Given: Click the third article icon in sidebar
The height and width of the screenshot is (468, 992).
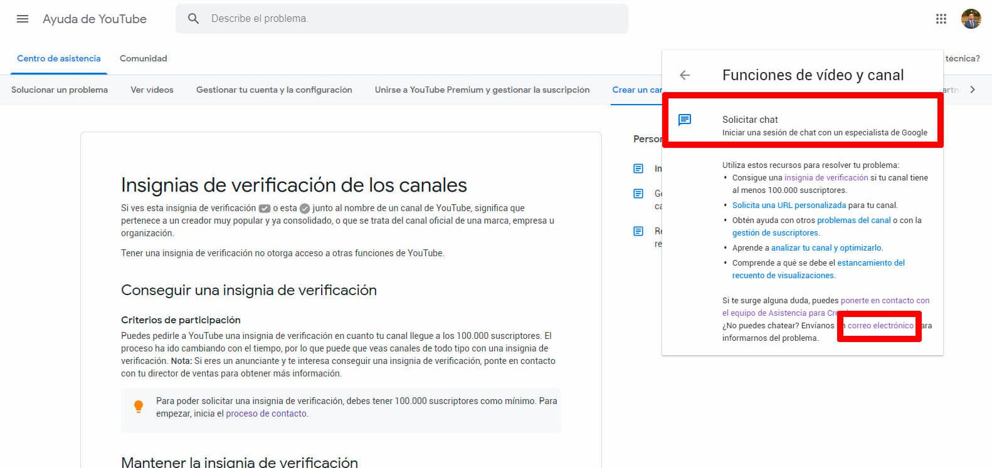Looking at the screenshot, I should tap(638, 231).
